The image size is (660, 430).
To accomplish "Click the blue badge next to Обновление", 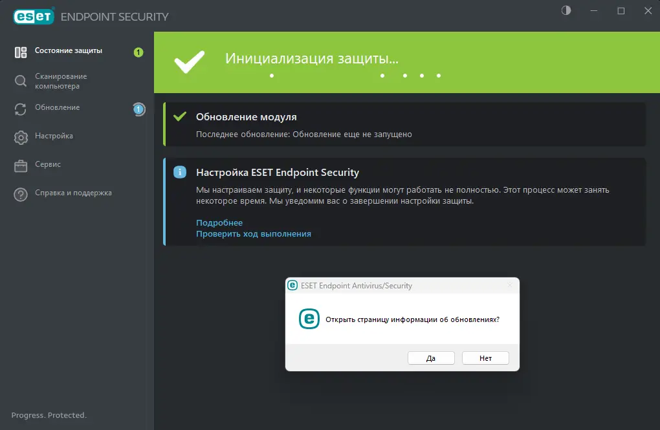I will tap(138, 109).
